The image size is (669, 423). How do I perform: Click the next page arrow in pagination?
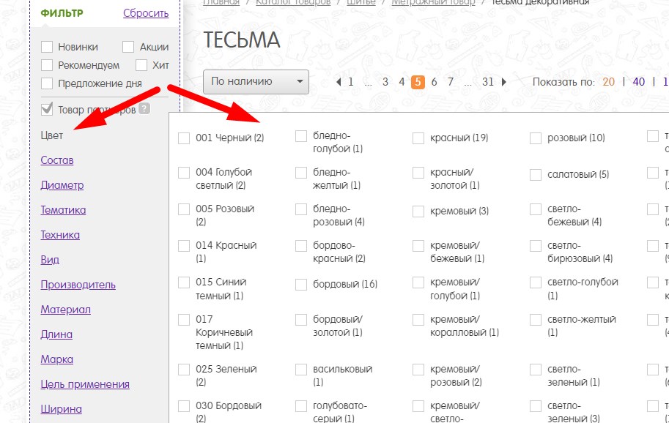click(x=504, y=82)
